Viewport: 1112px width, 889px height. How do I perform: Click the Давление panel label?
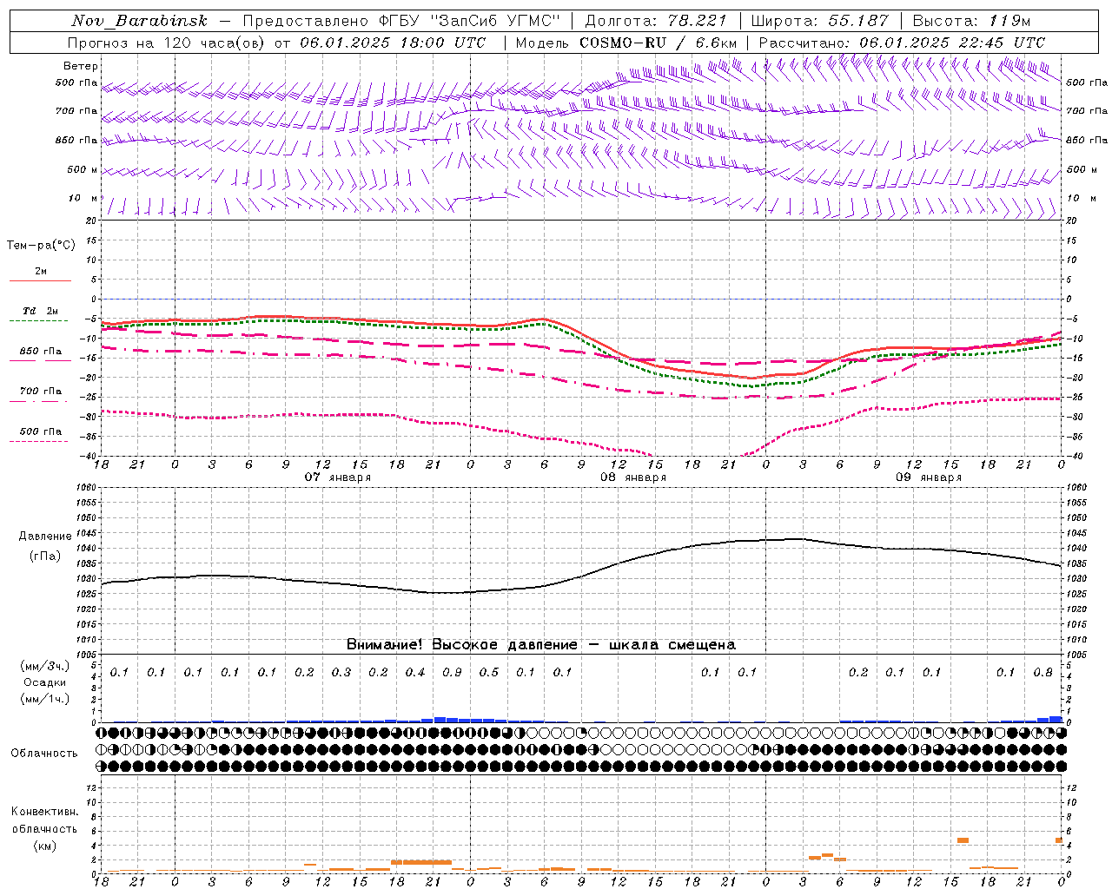tap(45, 537)
